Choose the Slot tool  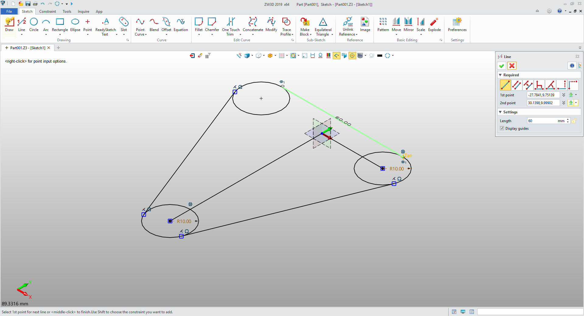124,25
